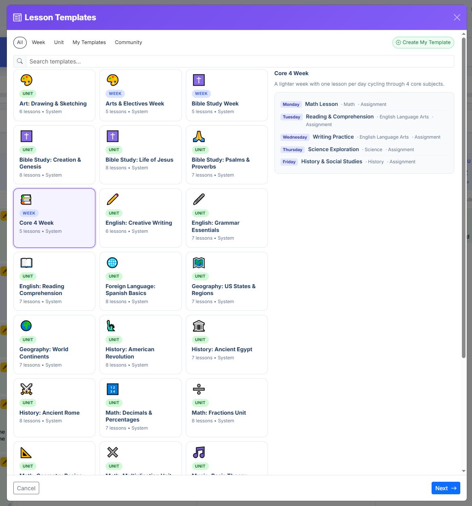This screenshot has width=472, height=506.
Task: Click the globe icon for Spanish Basics
Action: click(x=112, y=263)
